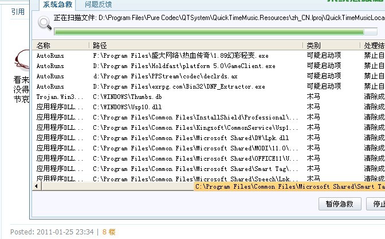Screen dimensions: 385x239
Task: Click 木马 category in the Thumbs.db row
Action: pyautogui.click(x=313, y=97)
